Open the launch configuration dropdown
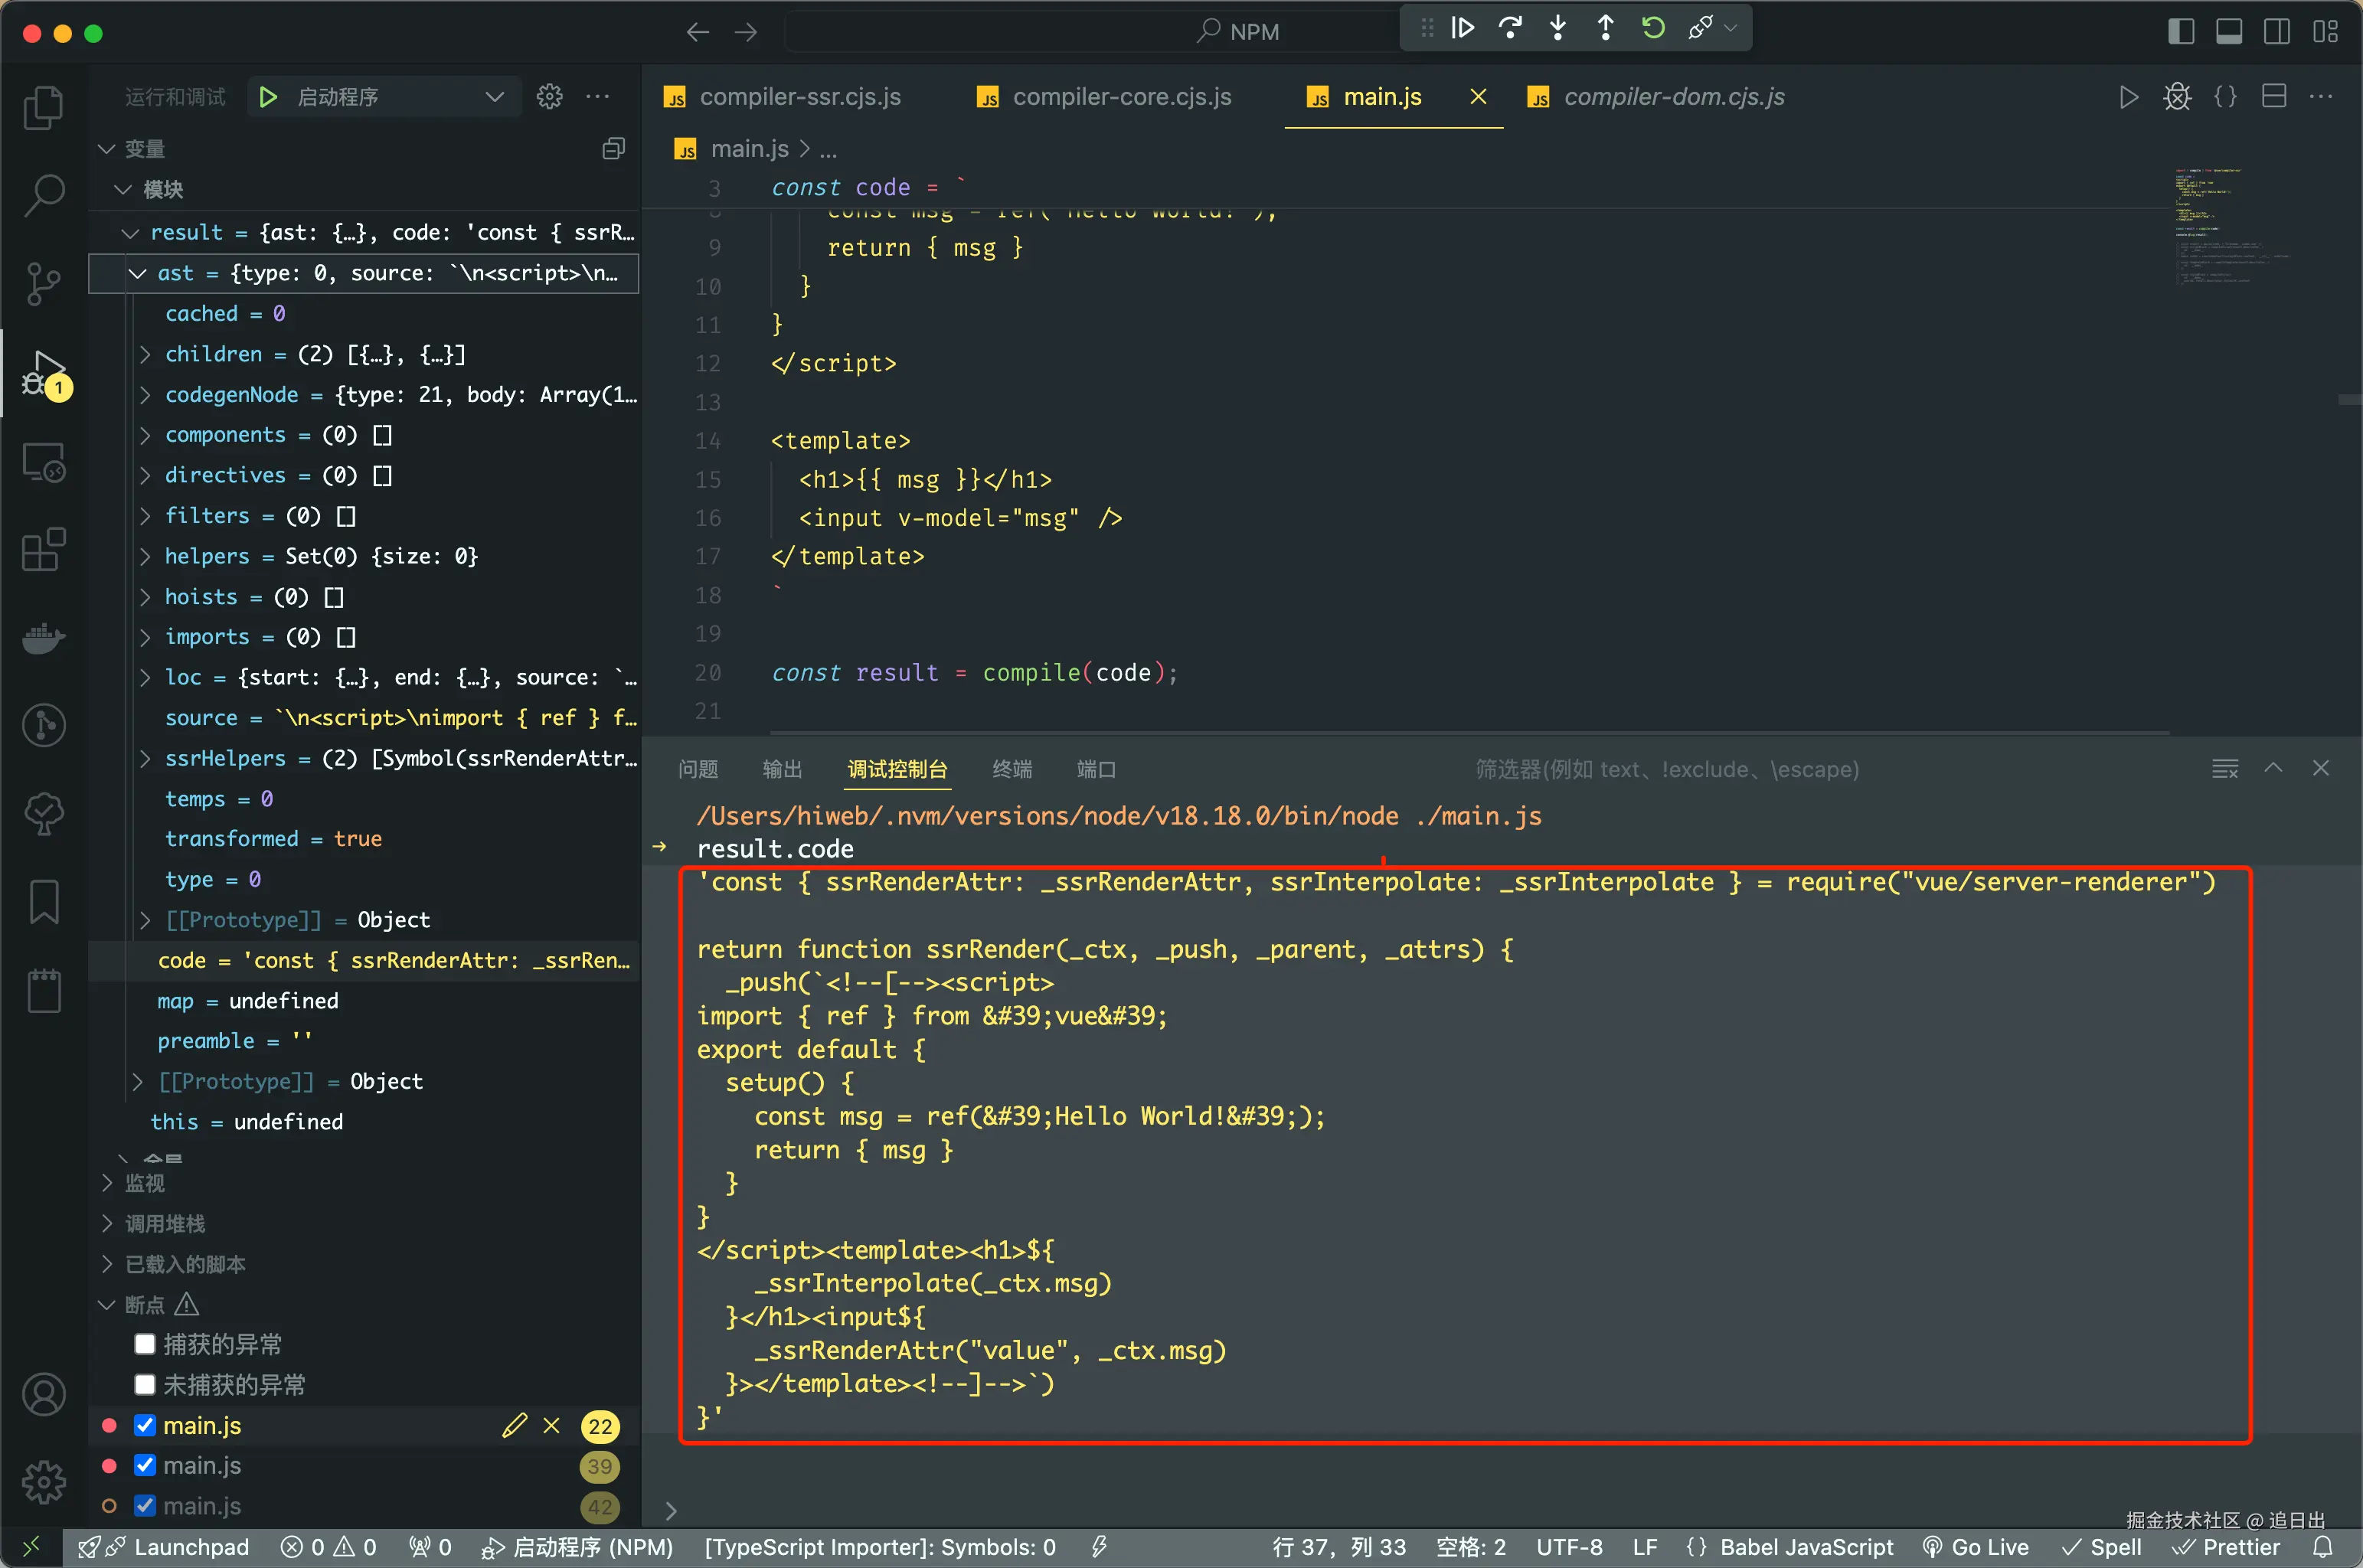The height and width of the screenshot is (1568, 2363). (494, 97)
